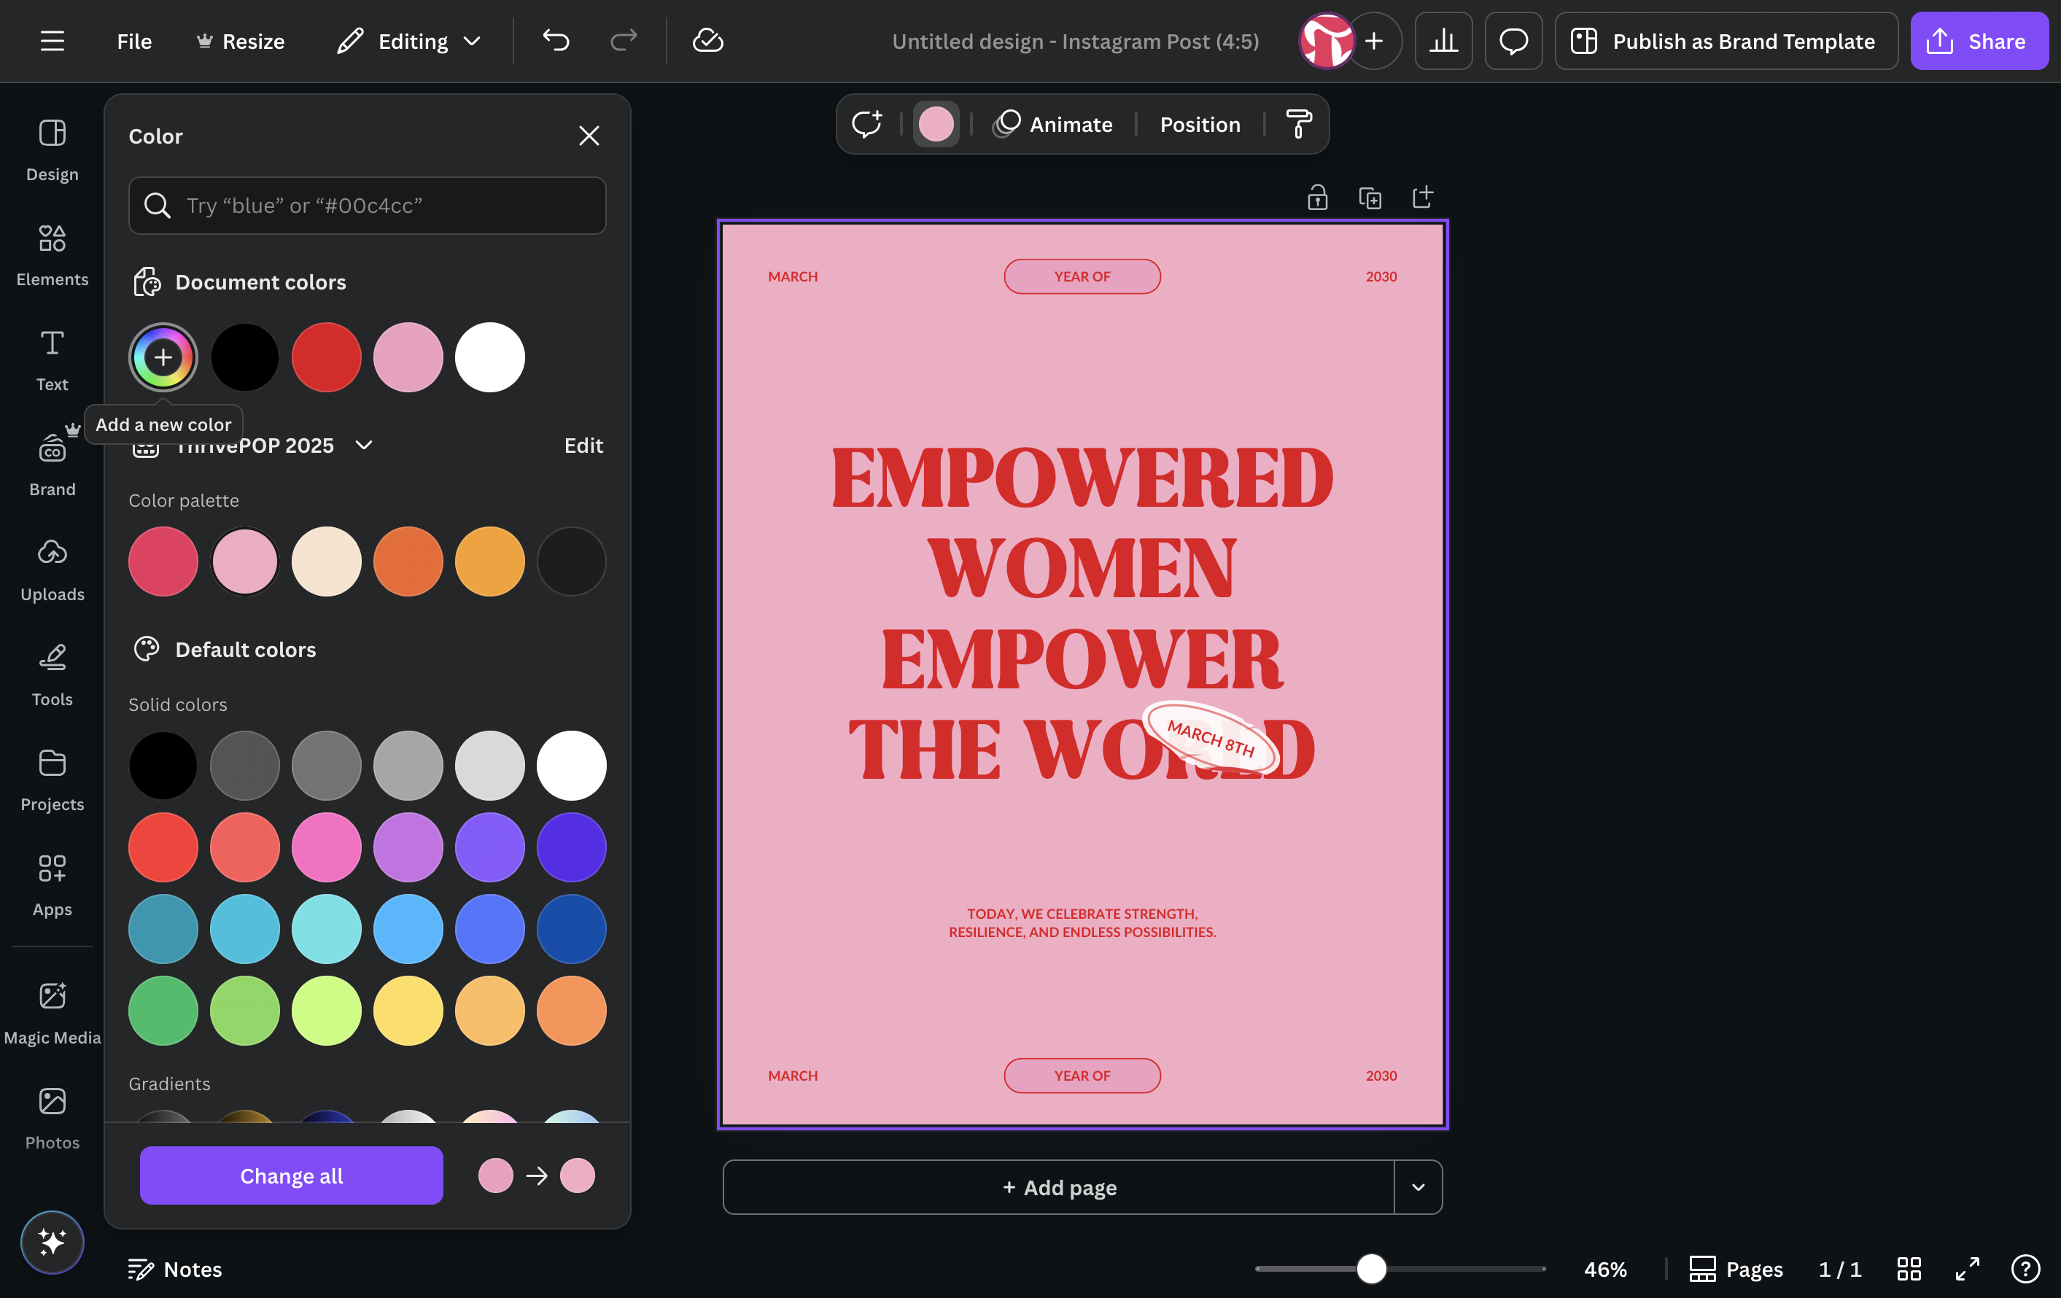This screenshot has height=1298, width=2061.
Task: Lock the page with padlock icon
Action: [1317, 198]
